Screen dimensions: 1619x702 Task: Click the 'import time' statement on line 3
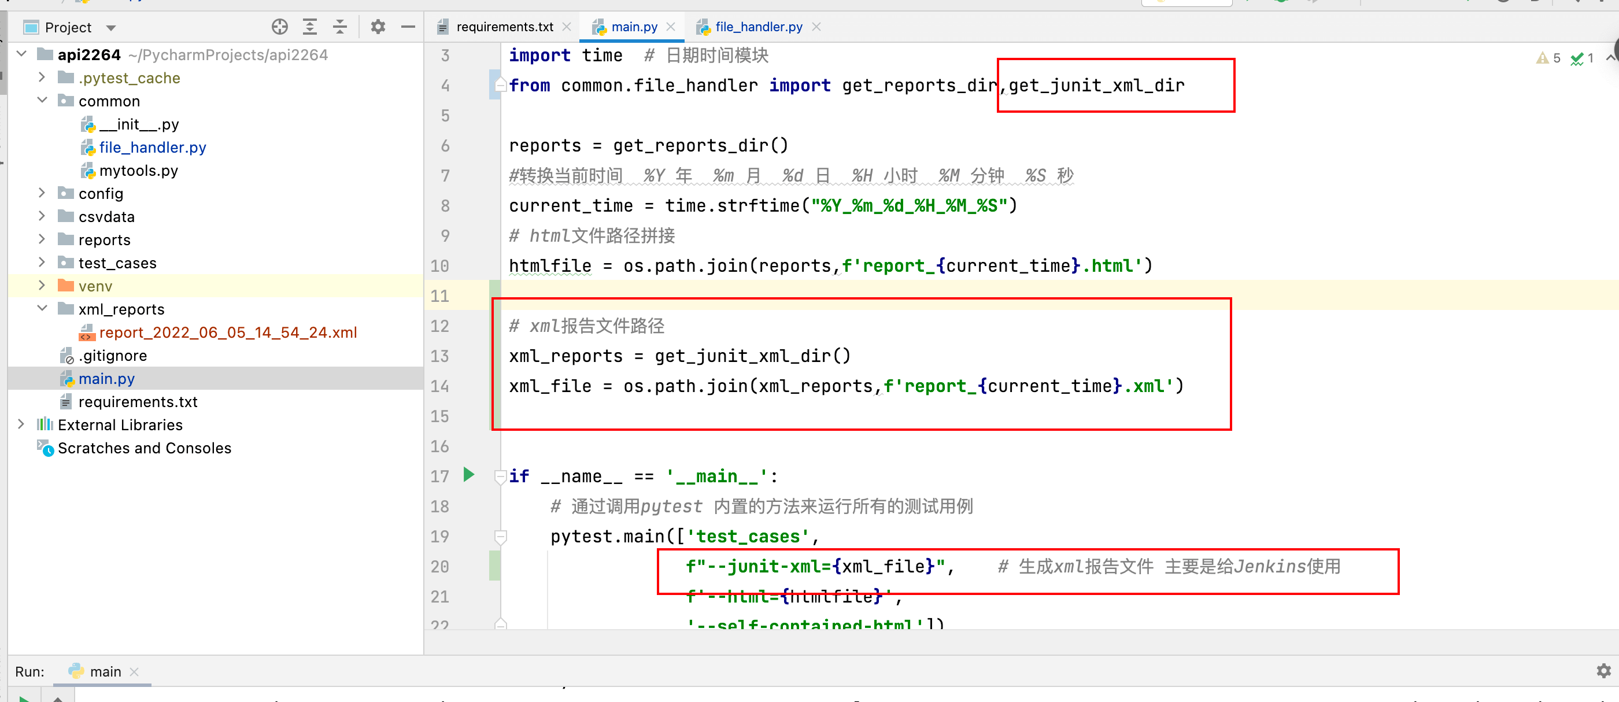point(565,56)
